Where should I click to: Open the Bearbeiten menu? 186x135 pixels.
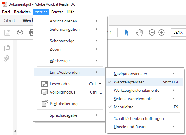[x=22, y=12]
